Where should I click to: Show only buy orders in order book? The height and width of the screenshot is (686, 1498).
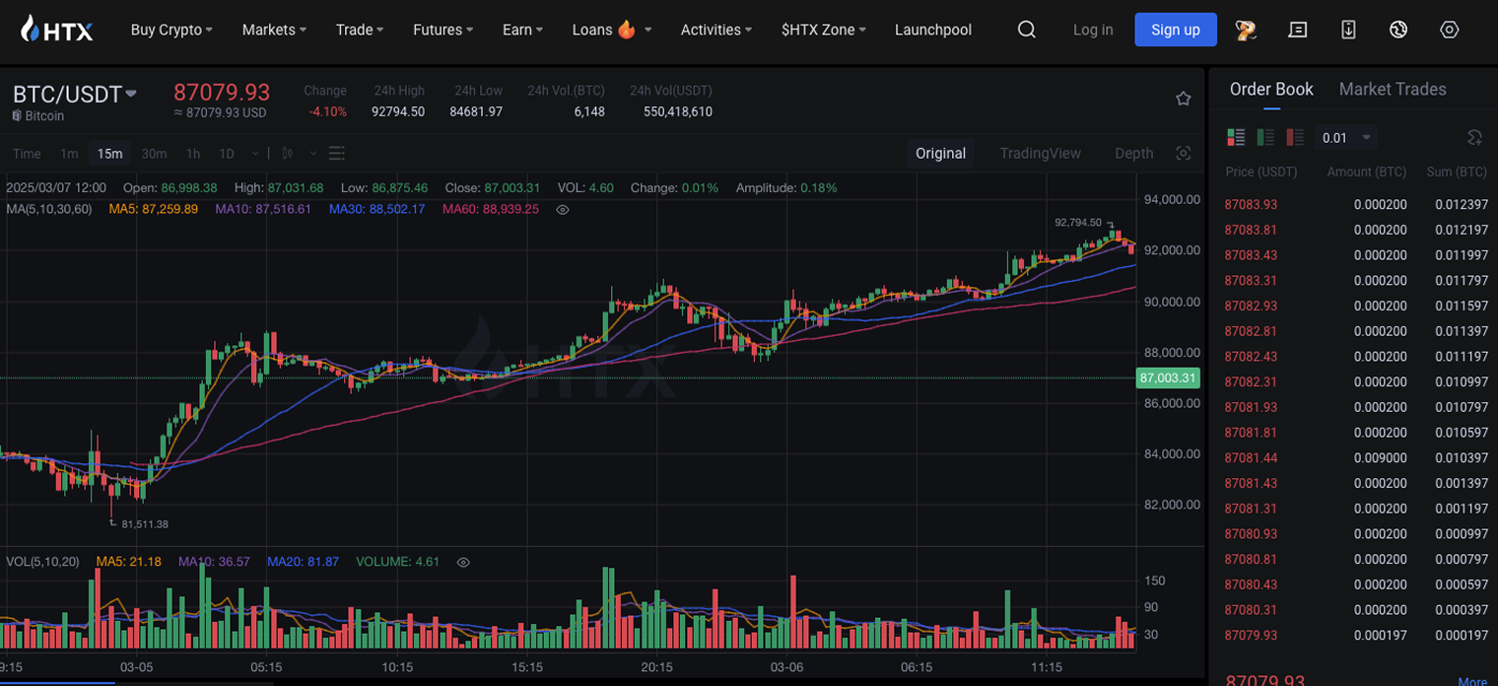(1265, 137)
